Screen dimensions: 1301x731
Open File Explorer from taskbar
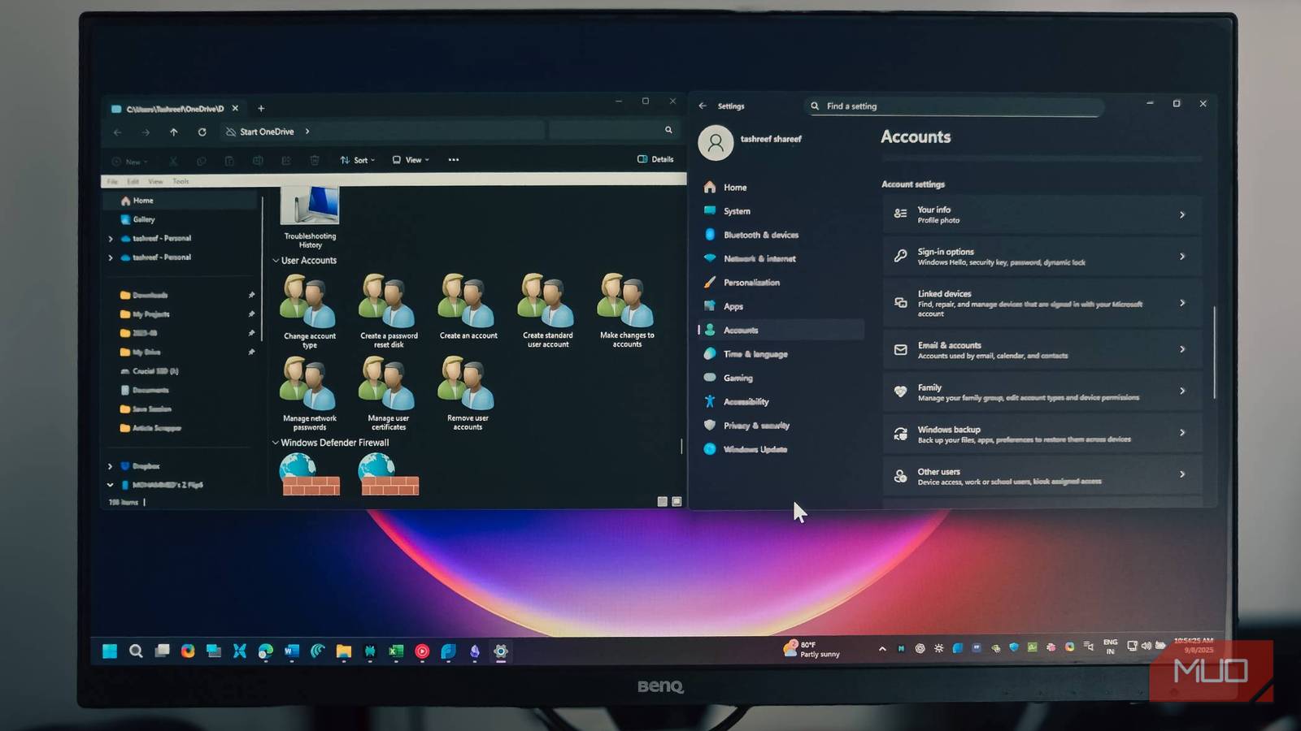pos(344,651)
